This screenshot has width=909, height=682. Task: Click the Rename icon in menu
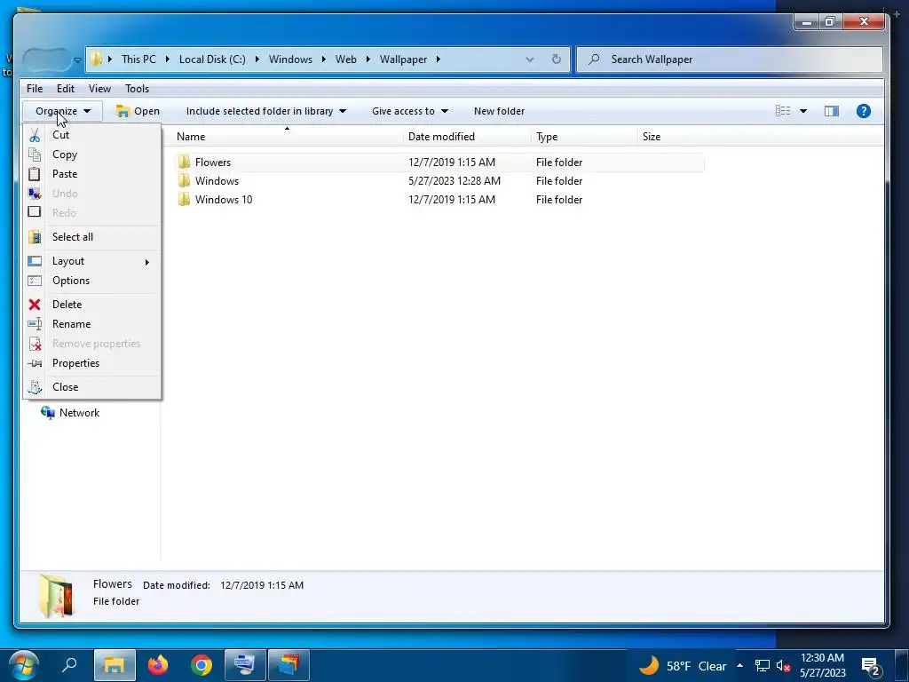coord(35,324)
